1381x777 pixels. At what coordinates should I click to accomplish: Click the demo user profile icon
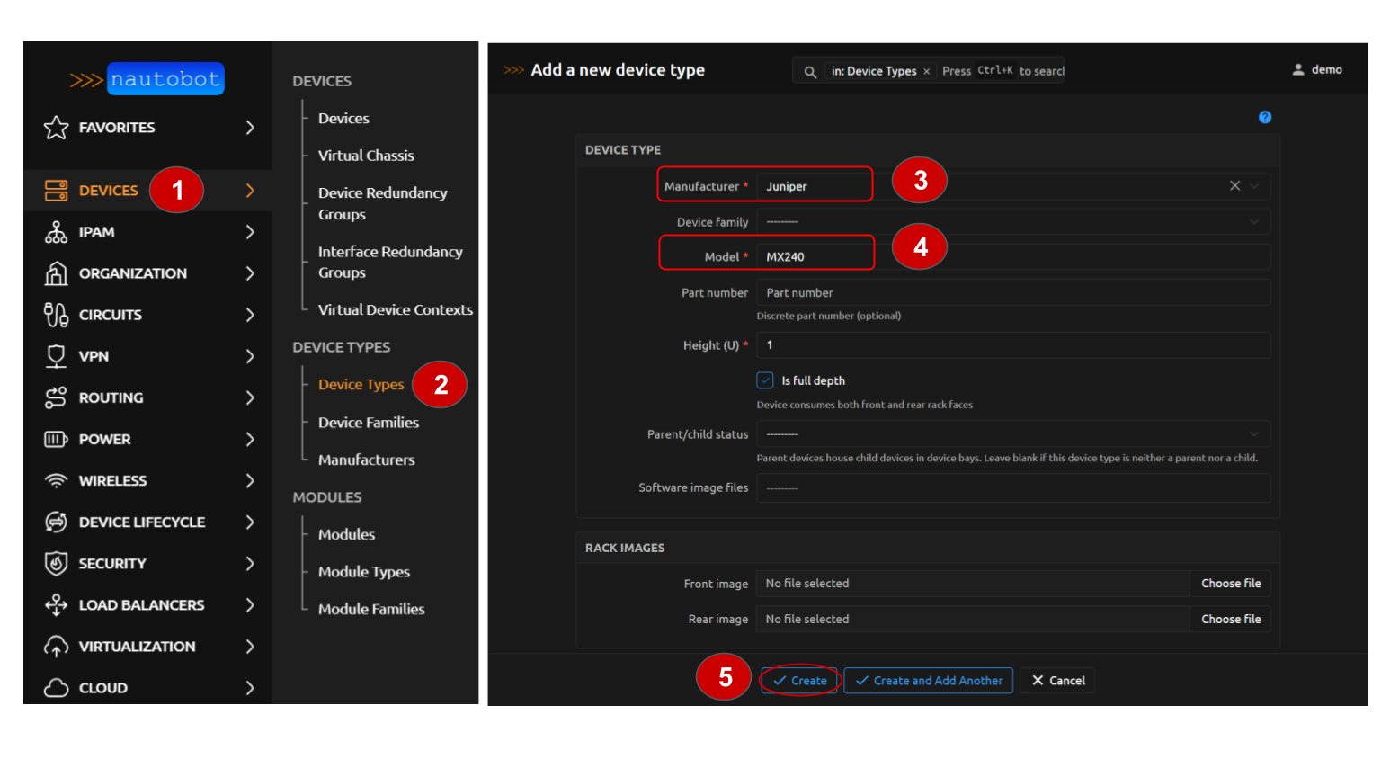(x=1298, y=70)
